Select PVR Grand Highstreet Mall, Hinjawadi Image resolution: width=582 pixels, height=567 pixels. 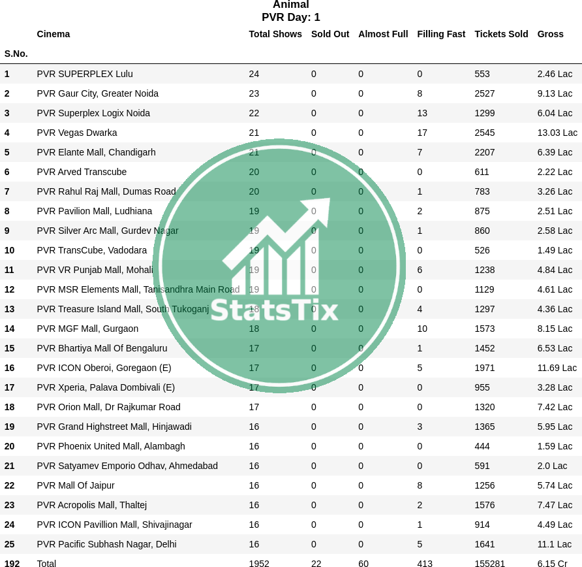(114, 427)
